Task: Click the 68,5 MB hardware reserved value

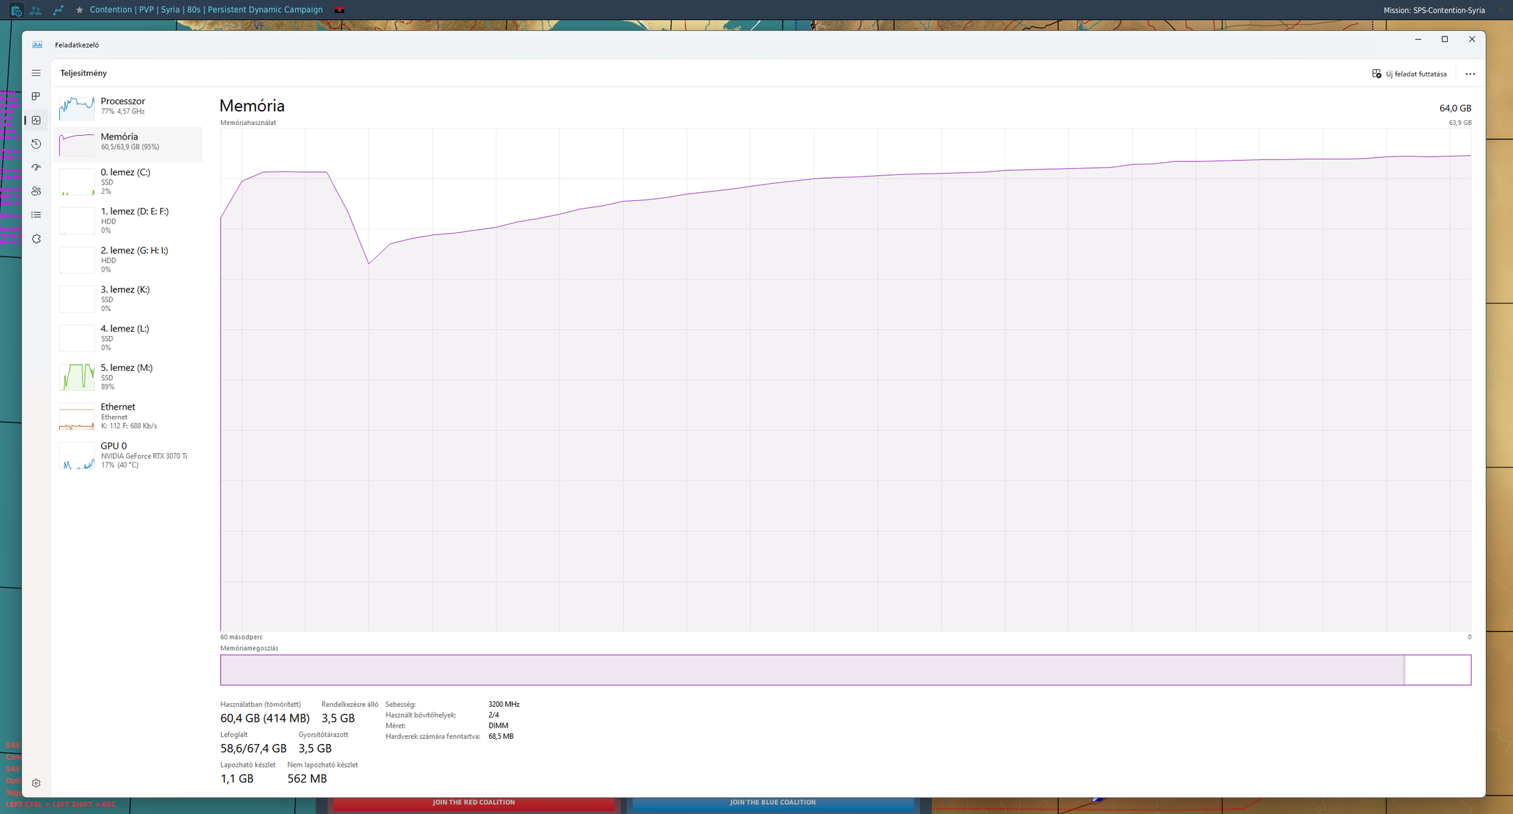Action: 501,736
